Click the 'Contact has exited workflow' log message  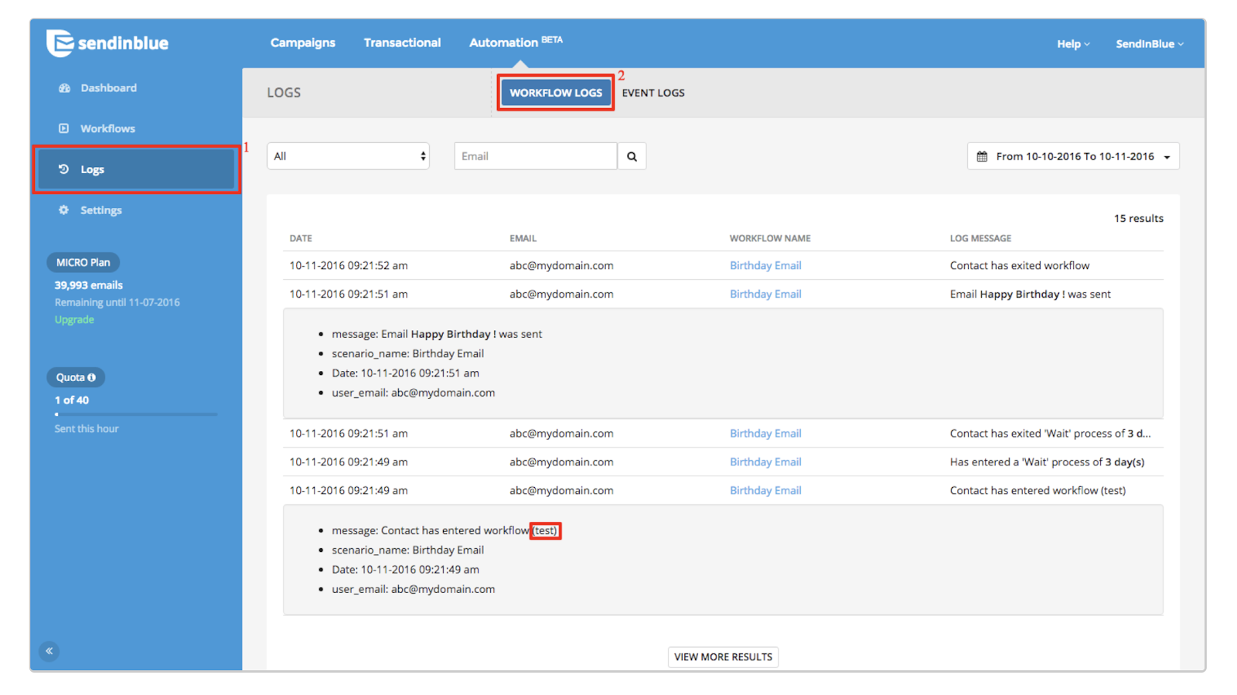1020,265
